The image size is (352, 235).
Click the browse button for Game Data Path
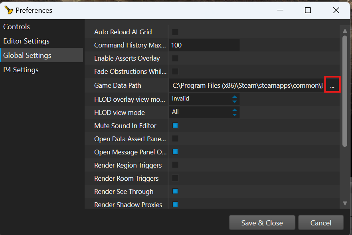click(332, 85)
